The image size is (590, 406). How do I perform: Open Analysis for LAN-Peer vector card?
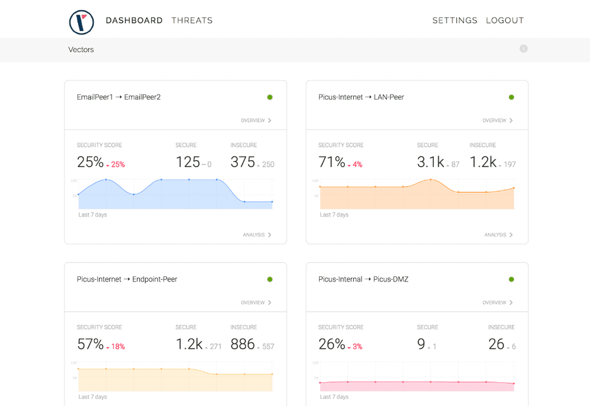[x=499, y=235]
